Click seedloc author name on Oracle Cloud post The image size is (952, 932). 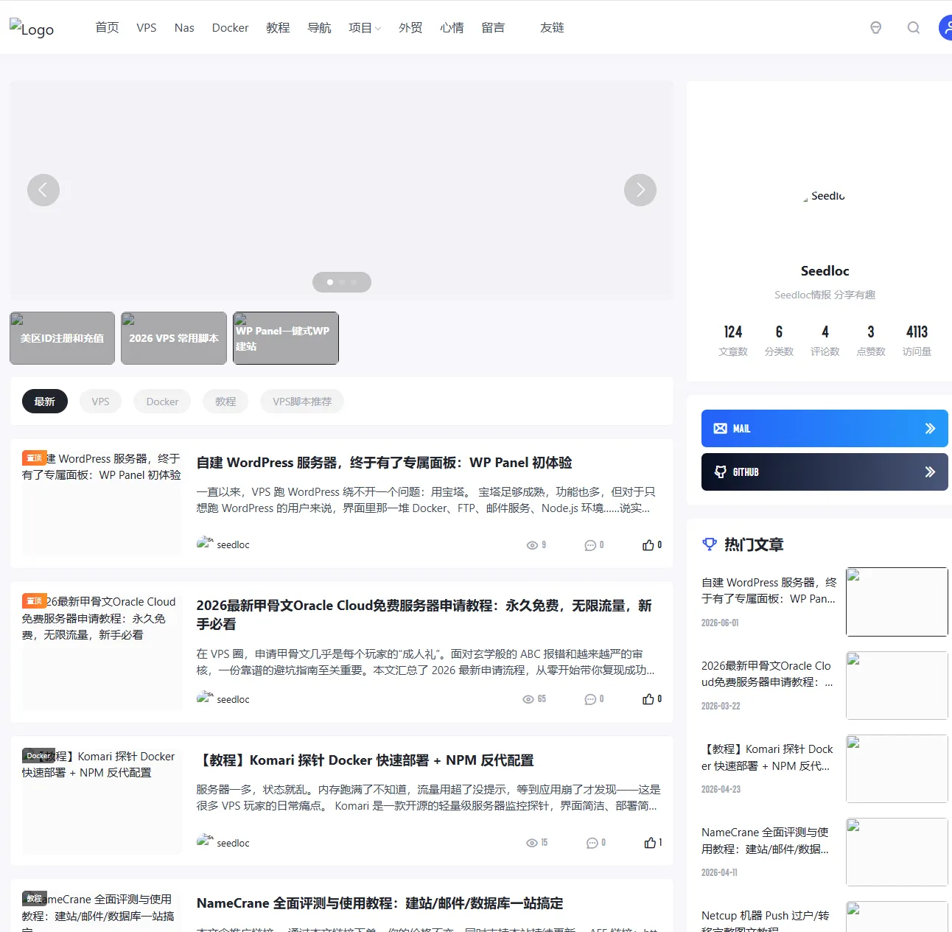[233, 699]
